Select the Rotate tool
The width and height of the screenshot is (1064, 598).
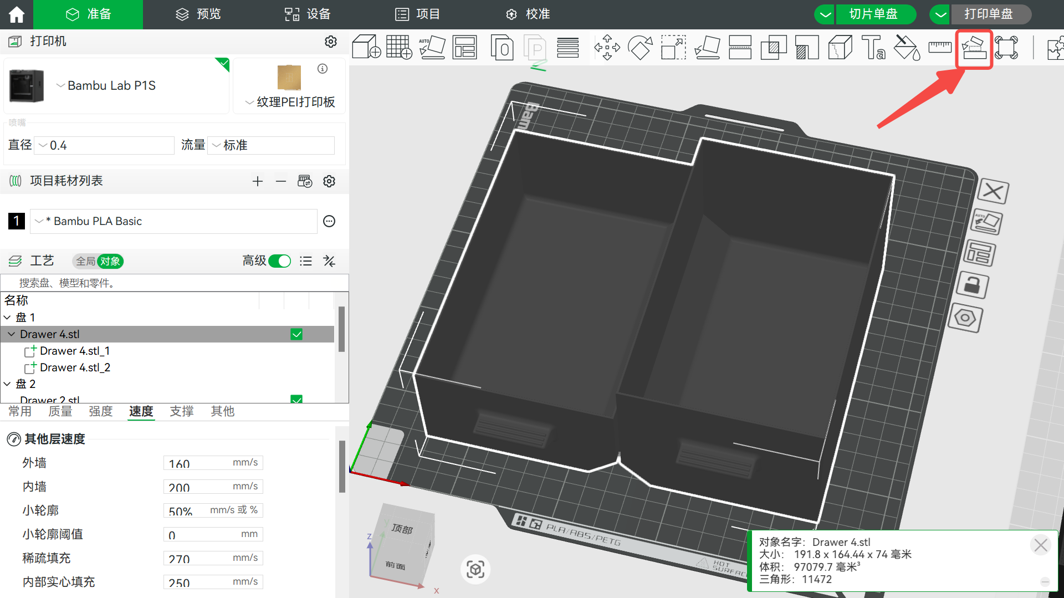[640, 47]
